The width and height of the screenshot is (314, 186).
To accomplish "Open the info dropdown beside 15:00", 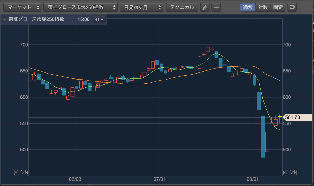I will pyautogui.click(x=99, y=19).
